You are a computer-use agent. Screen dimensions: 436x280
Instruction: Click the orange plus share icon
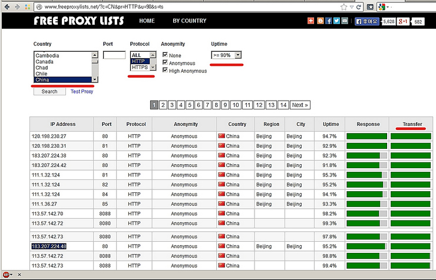(x=311, y=21)
